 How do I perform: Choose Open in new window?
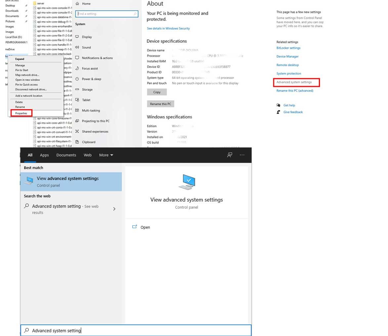coord(27,80)
